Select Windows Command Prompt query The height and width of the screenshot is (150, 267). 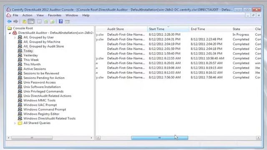click(x=45, y=109)
